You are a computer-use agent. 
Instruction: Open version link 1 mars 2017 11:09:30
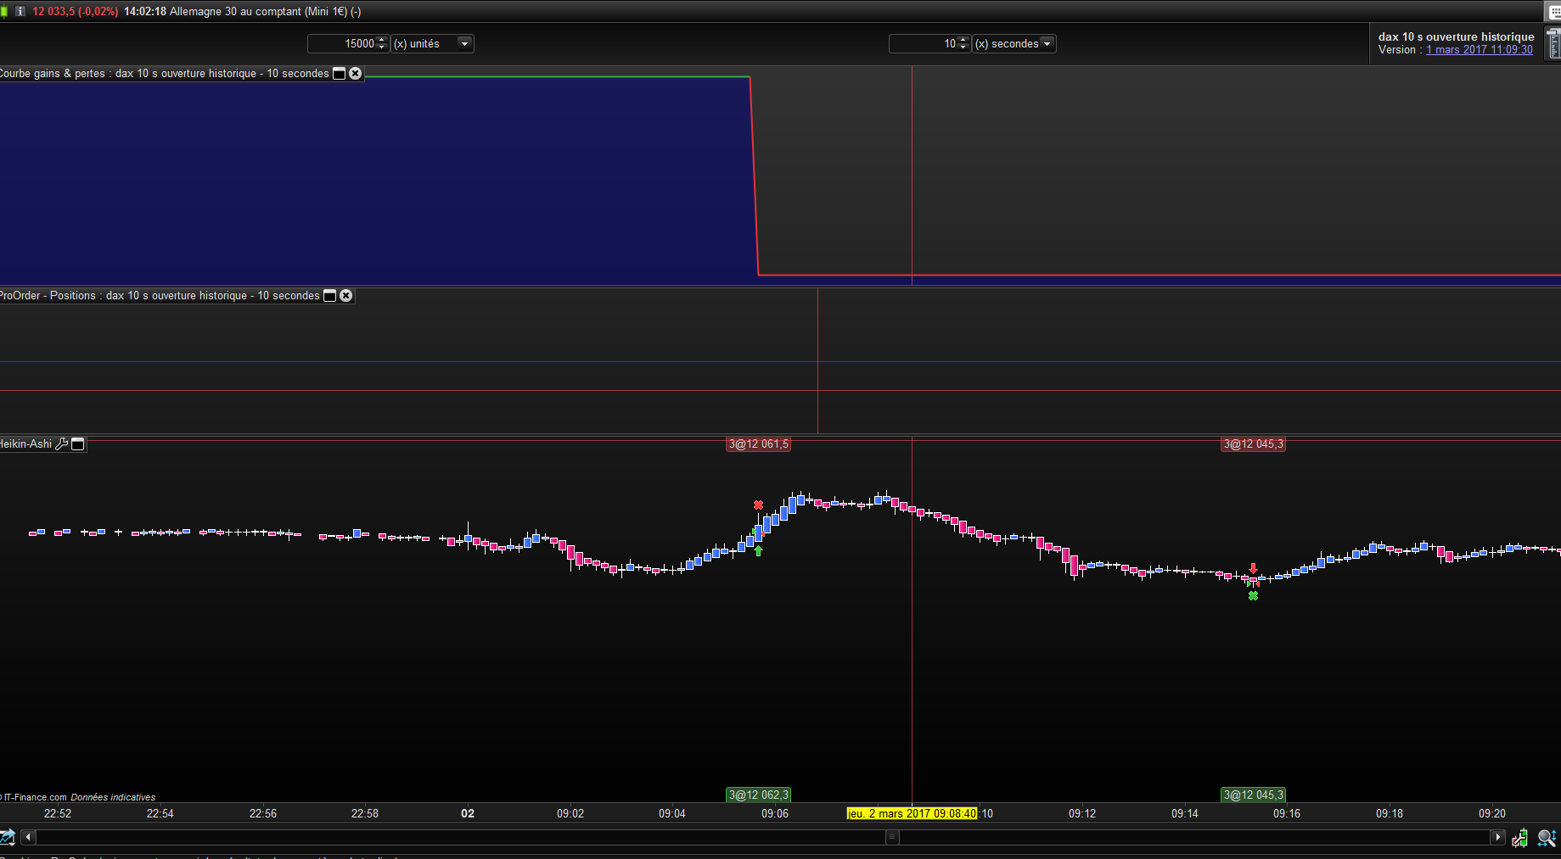tap(1480, 50)
